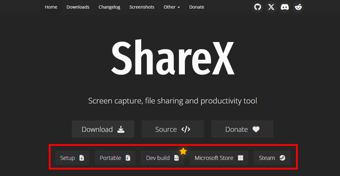Click the large Donate heart button
The width and height of the screenshot is (340, 176).
tap(243, 129)
